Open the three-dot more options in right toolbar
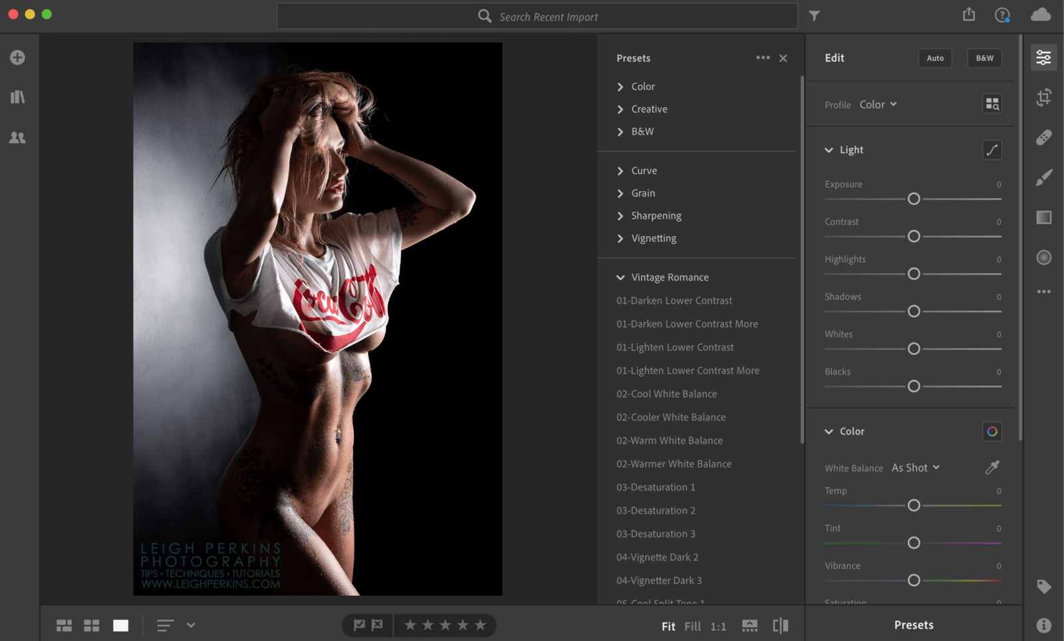 pyautogui.click(x=1043, y=291)
